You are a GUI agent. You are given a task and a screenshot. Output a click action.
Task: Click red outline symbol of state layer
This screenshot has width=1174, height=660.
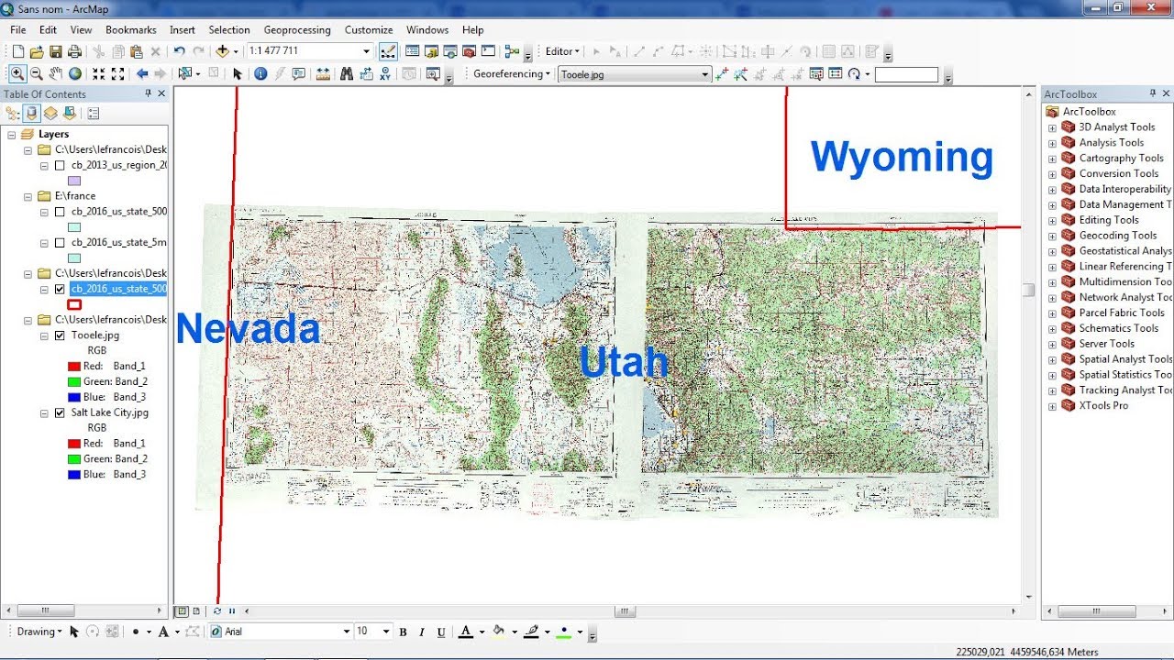pyautogui.click(x=74, y=304)
